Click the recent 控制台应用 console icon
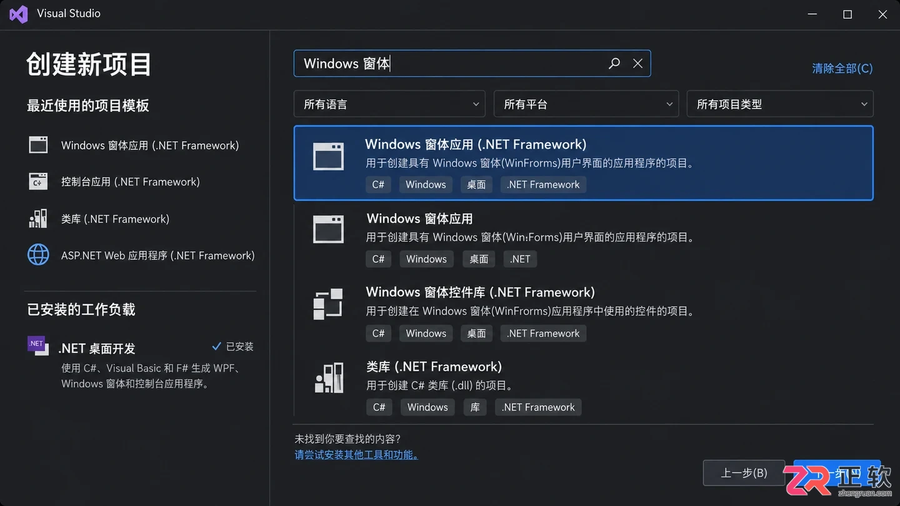Screen dimensions: 900x506 point(38,181)
